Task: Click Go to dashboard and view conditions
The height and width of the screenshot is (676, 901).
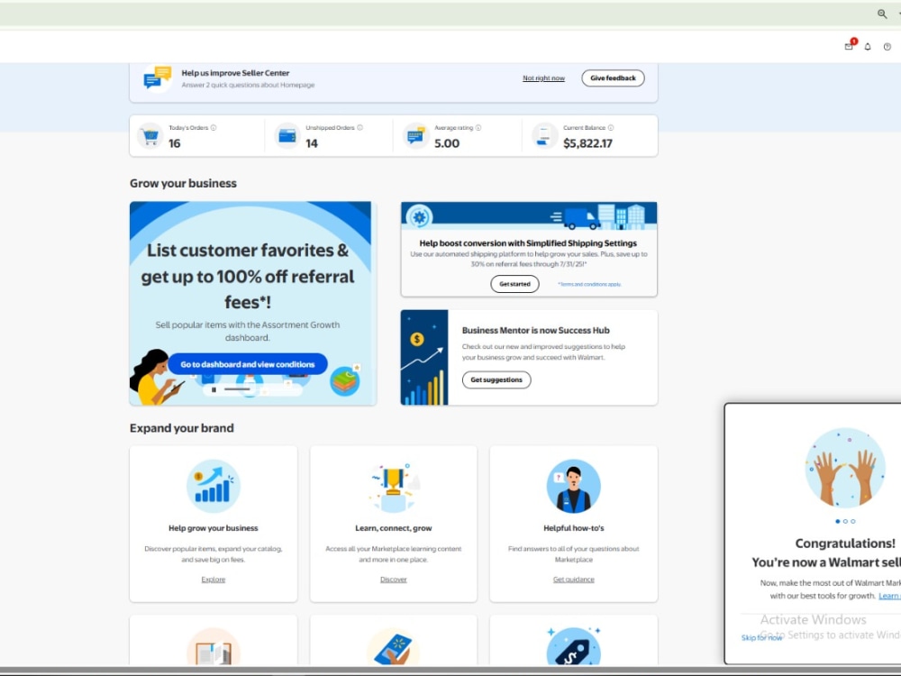Action: 248,364
